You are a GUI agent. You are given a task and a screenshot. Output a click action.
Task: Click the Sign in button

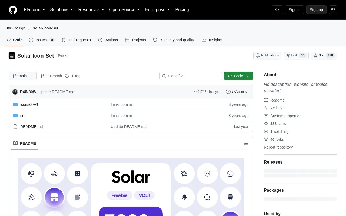point(294,10)
